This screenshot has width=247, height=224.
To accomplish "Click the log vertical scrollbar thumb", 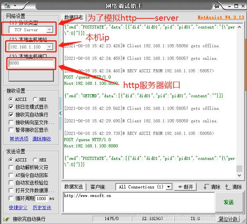I will pos(239,169).
